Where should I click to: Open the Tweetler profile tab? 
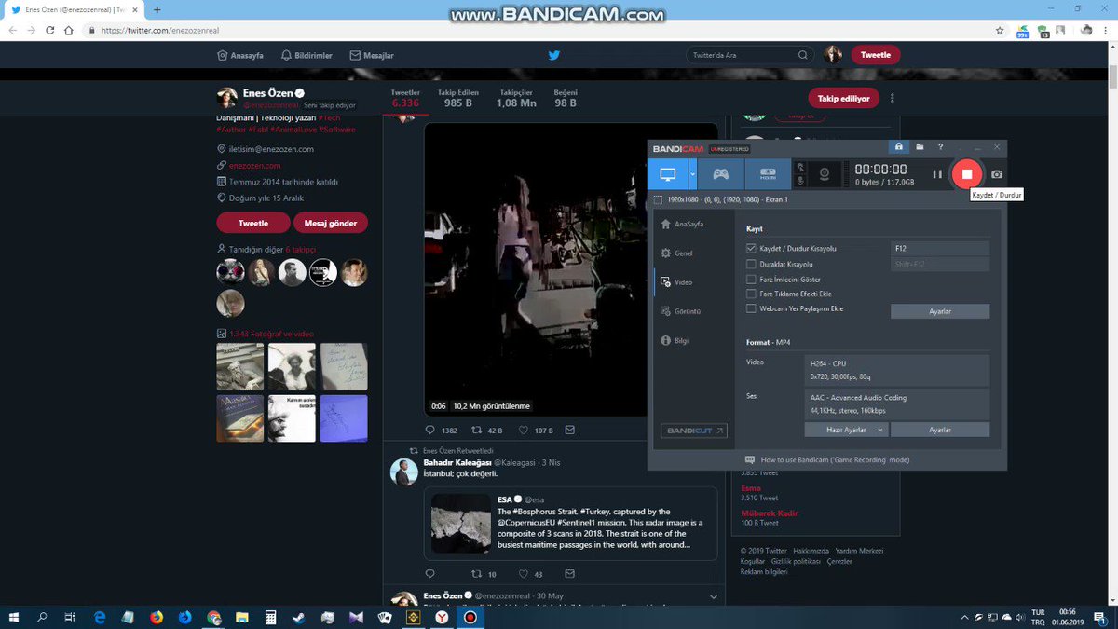(405, 98)
